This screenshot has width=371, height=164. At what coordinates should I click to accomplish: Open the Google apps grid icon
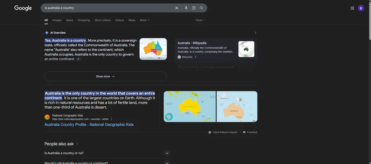pos(352,8)
